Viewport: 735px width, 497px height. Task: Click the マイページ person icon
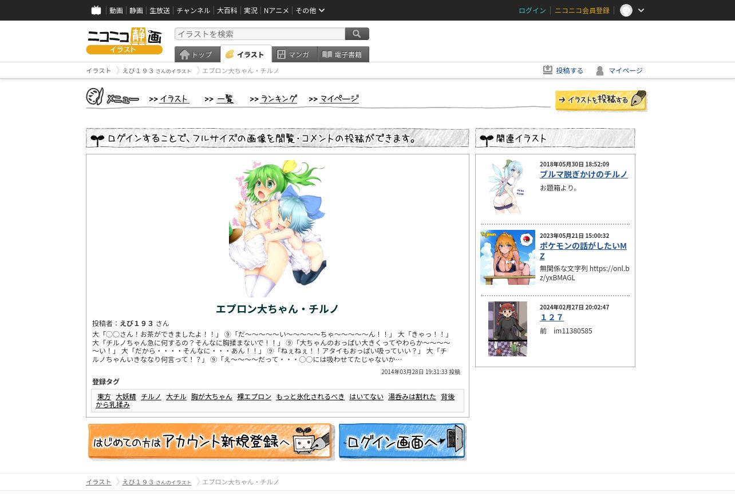600,70
